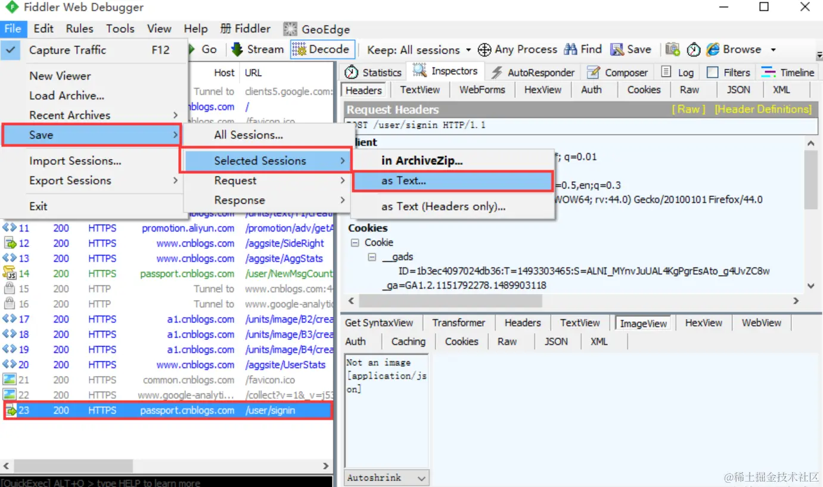Click the Fiddler app icon in the title bar
This screenshot has height=487, width=823.
click(11, 8)
